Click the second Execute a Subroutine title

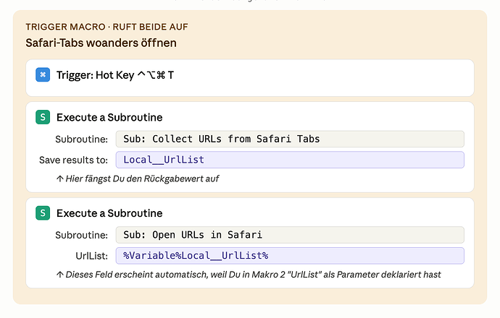(x=109, y=213)
